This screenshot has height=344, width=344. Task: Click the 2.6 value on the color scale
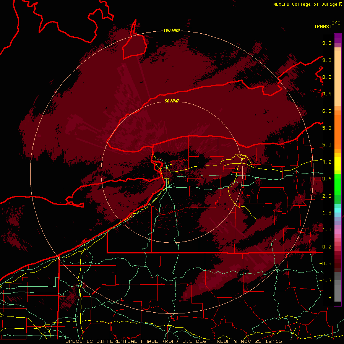pyautogui.click(x=327, y=196)
